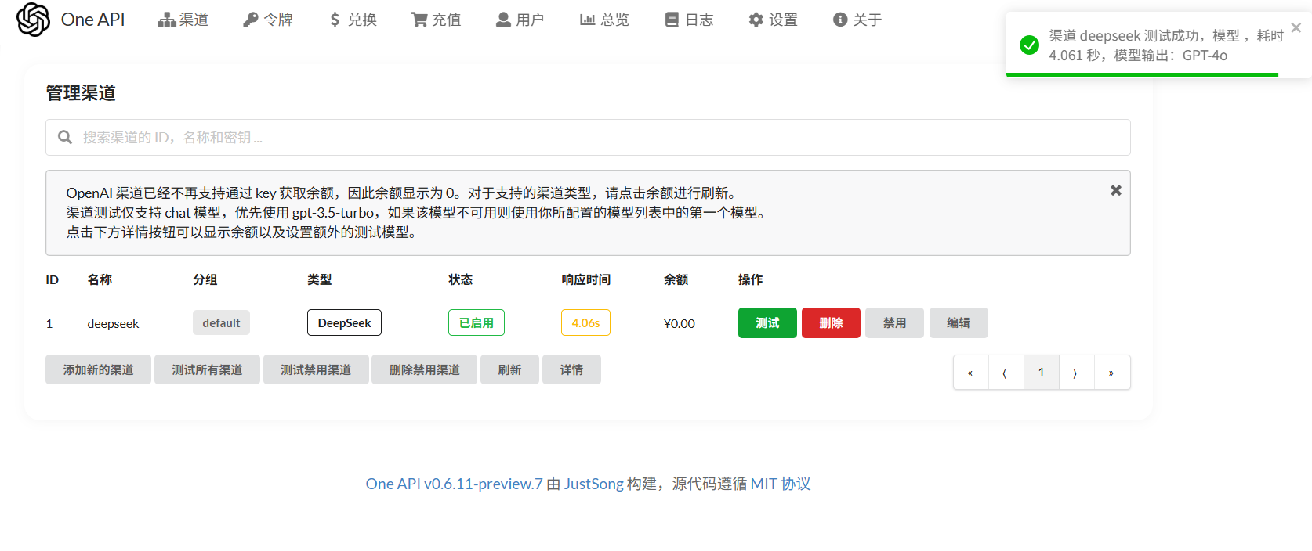Click the 详情 details button

point(571,369)
